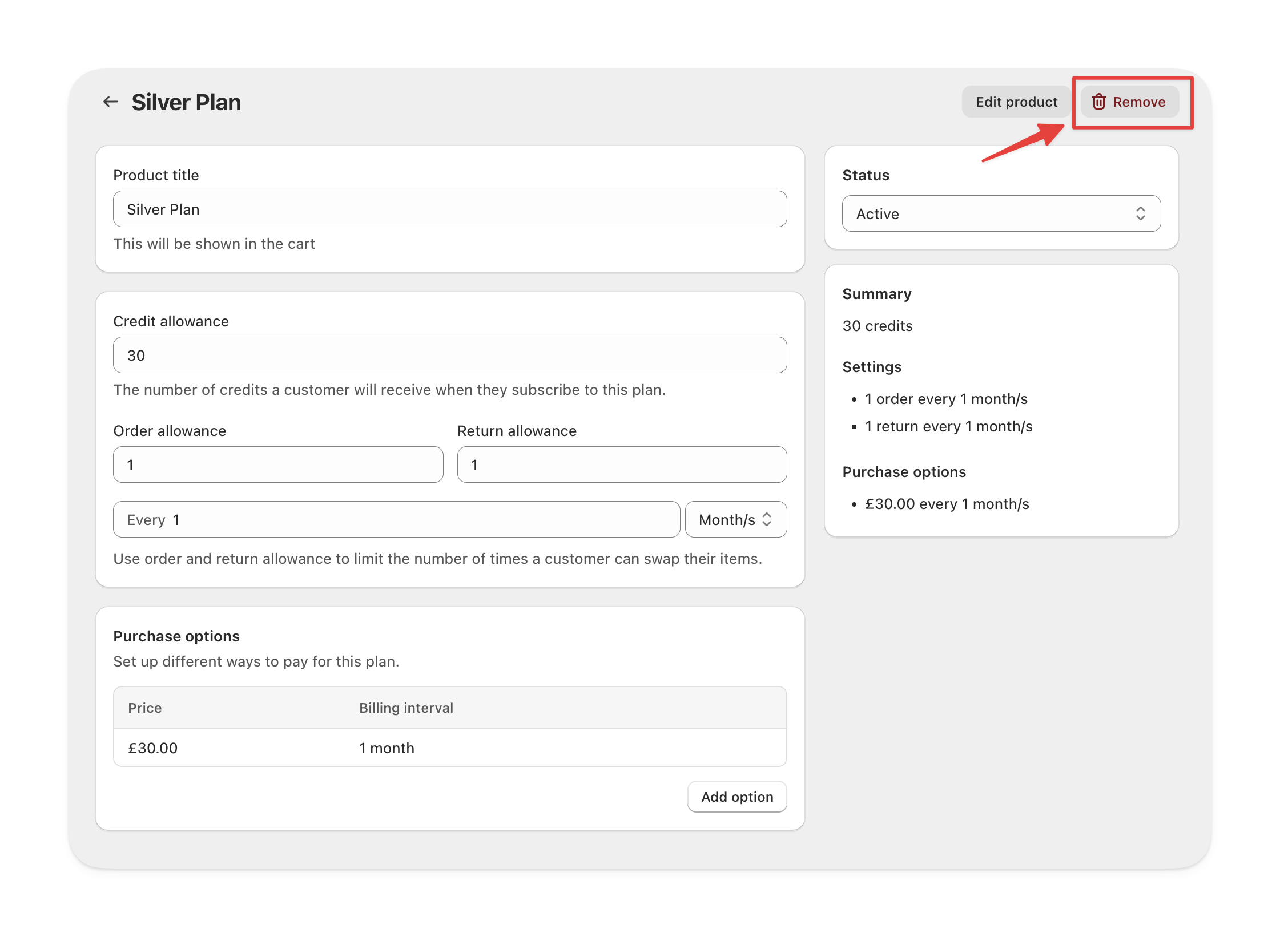Click the Billing interval column header
The height and width of the screenshot is (937, 1280).
406,708
